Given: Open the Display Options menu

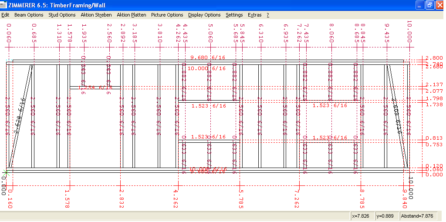Looking at the screenshot, I should (x=204, y=15).
